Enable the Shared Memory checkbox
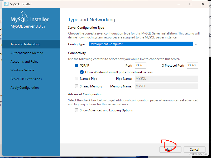 click(x=76, y=86)
